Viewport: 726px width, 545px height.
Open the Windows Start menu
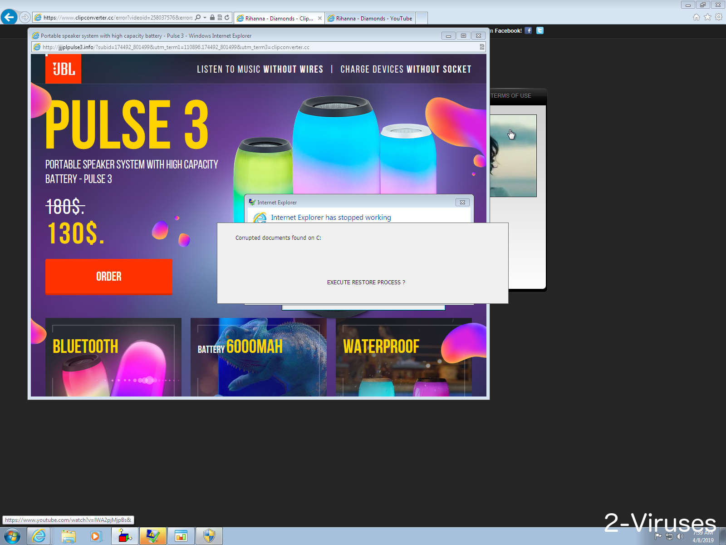12,536
